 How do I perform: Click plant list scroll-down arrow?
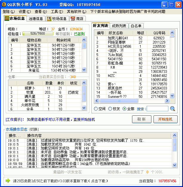[84, 70]
